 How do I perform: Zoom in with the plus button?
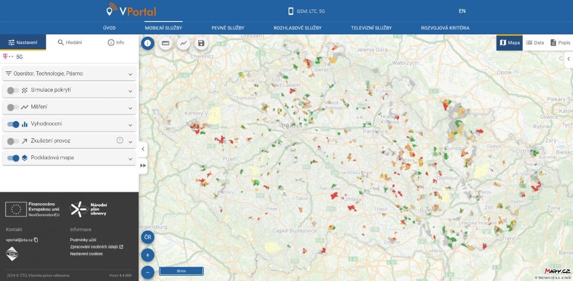click(148, 255)
